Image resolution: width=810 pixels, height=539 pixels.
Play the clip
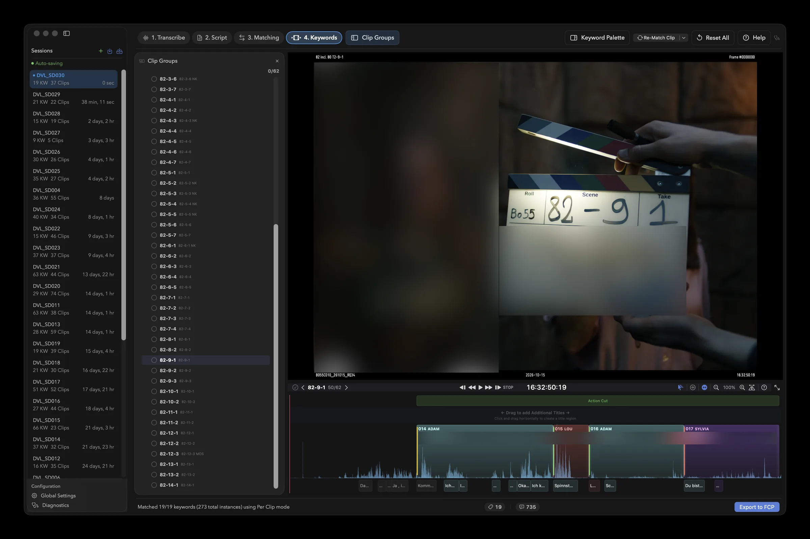click(x=480, y=387)
